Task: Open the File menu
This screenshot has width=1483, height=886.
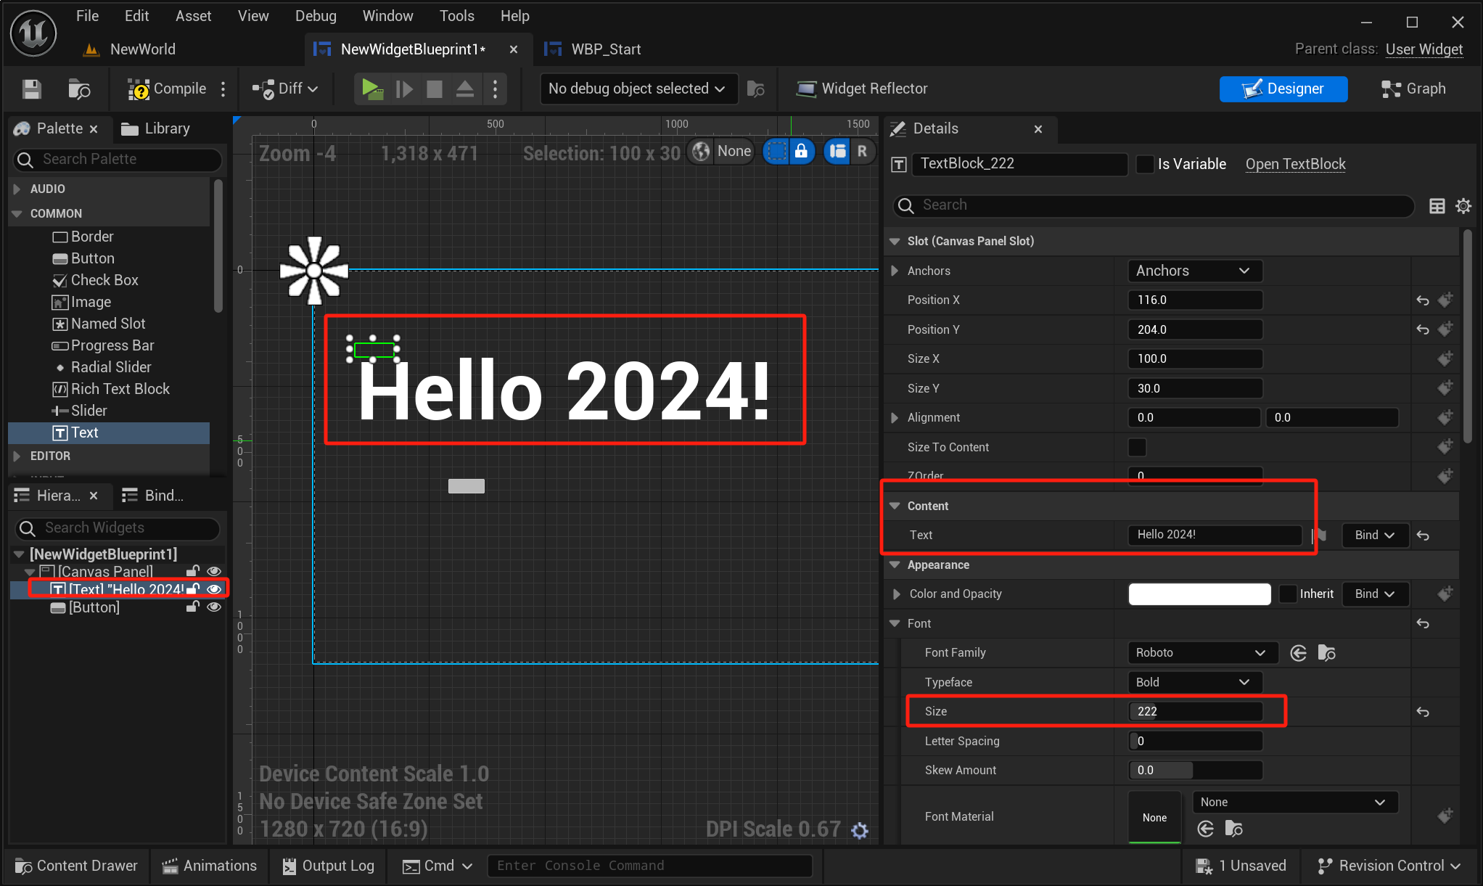Action: click(87, 16)
